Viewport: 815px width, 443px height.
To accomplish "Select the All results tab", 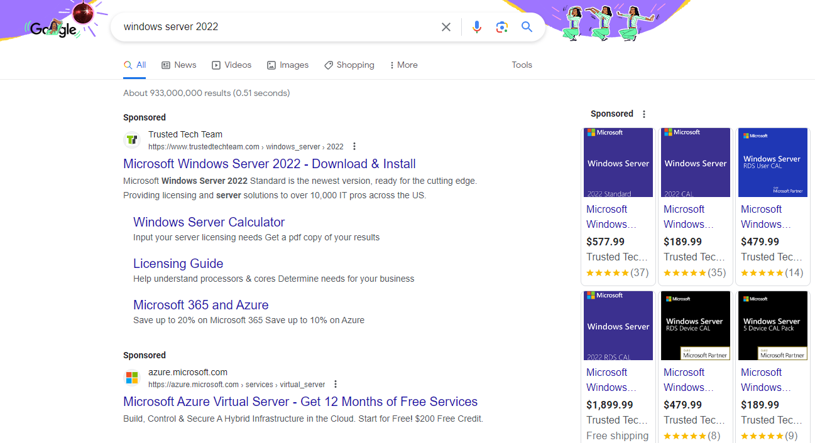I will pos(134,65).
